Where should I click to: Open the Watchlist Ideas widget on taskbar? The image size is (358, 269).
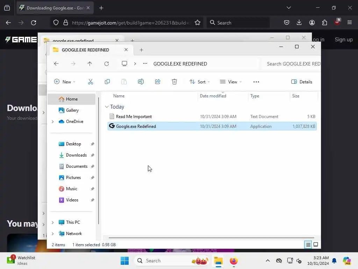tap(21, 261)
